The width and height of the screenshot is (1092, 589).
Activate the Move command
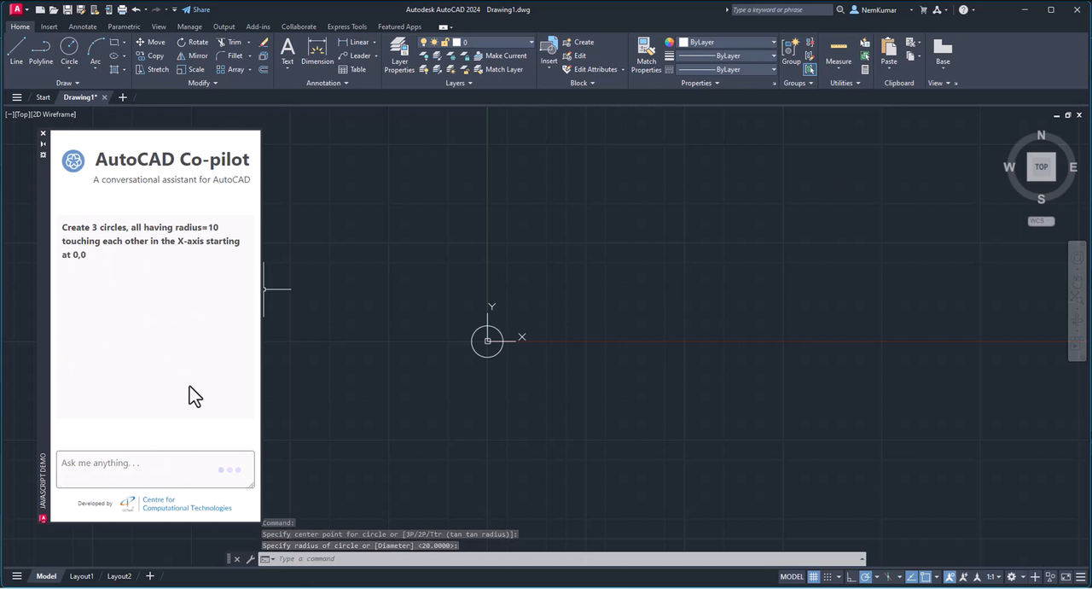[150, 42]
